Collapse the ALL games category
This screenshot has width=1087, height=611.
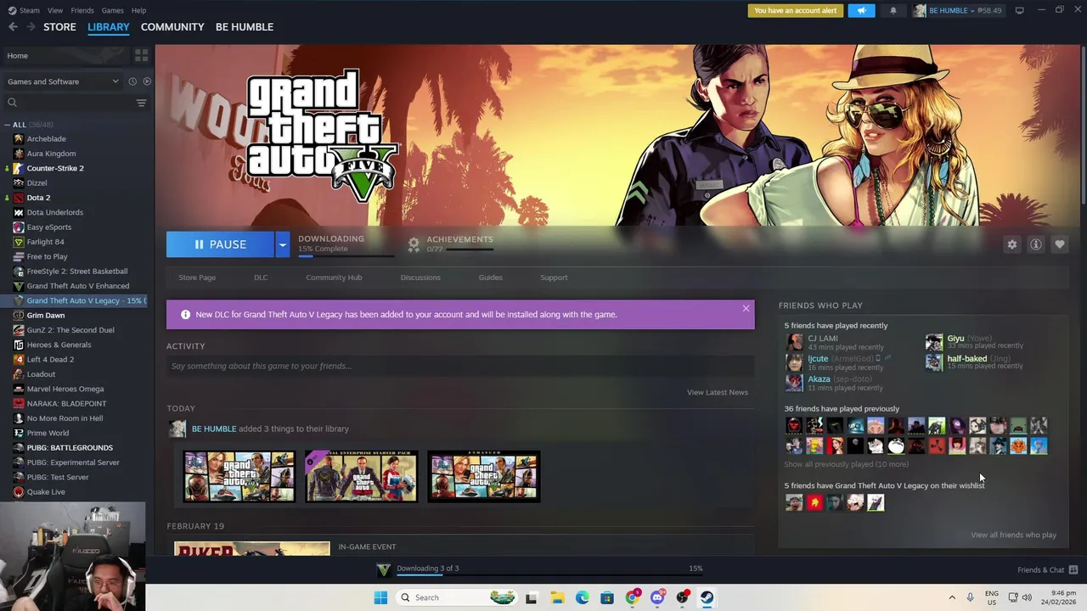(x=7, y=125)
